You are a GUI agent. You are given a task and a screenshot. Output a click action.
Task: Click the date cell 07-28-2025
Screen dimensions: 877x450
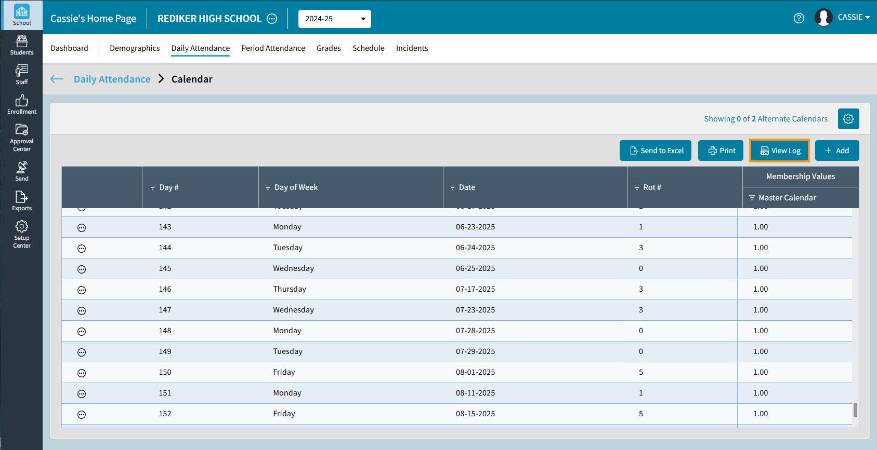point(475,331)
